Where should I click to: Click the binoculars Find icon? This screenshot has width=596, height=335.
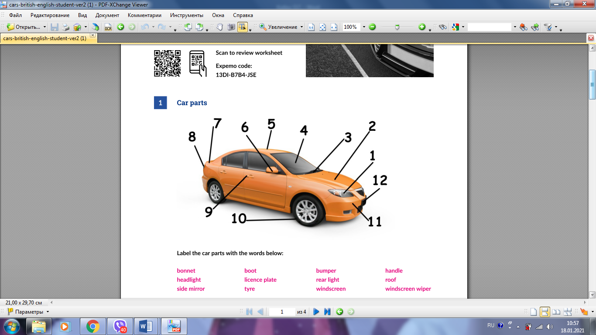[443, 27]
